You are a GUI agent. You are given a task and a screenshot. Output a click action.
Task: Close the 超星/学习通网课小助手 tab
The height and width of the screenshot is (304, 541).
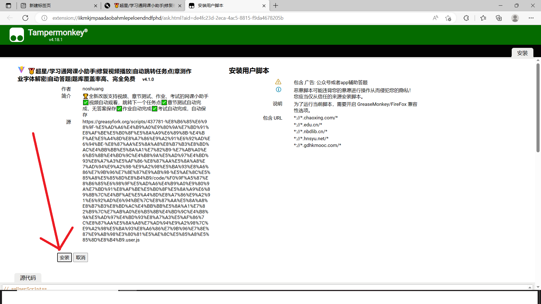(x=180, y=6)
